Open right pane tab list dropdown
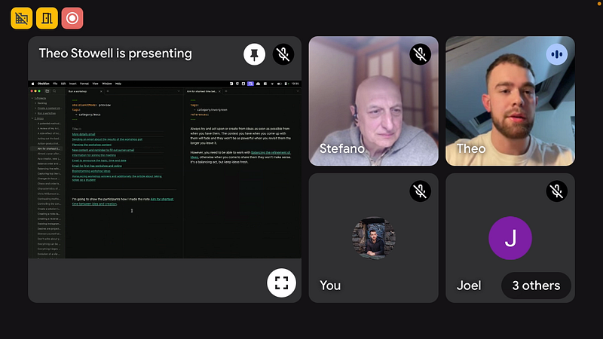 pyautogui.click(x=298, y=91)
